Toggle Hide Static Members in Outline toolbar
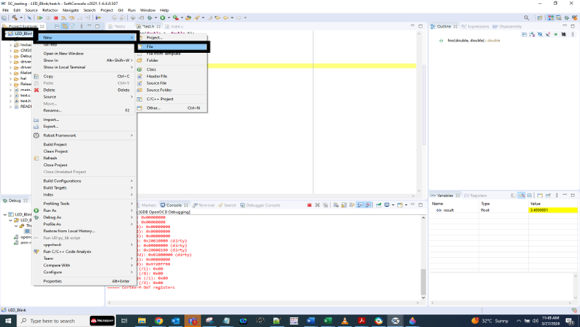 tap(548, 34)
